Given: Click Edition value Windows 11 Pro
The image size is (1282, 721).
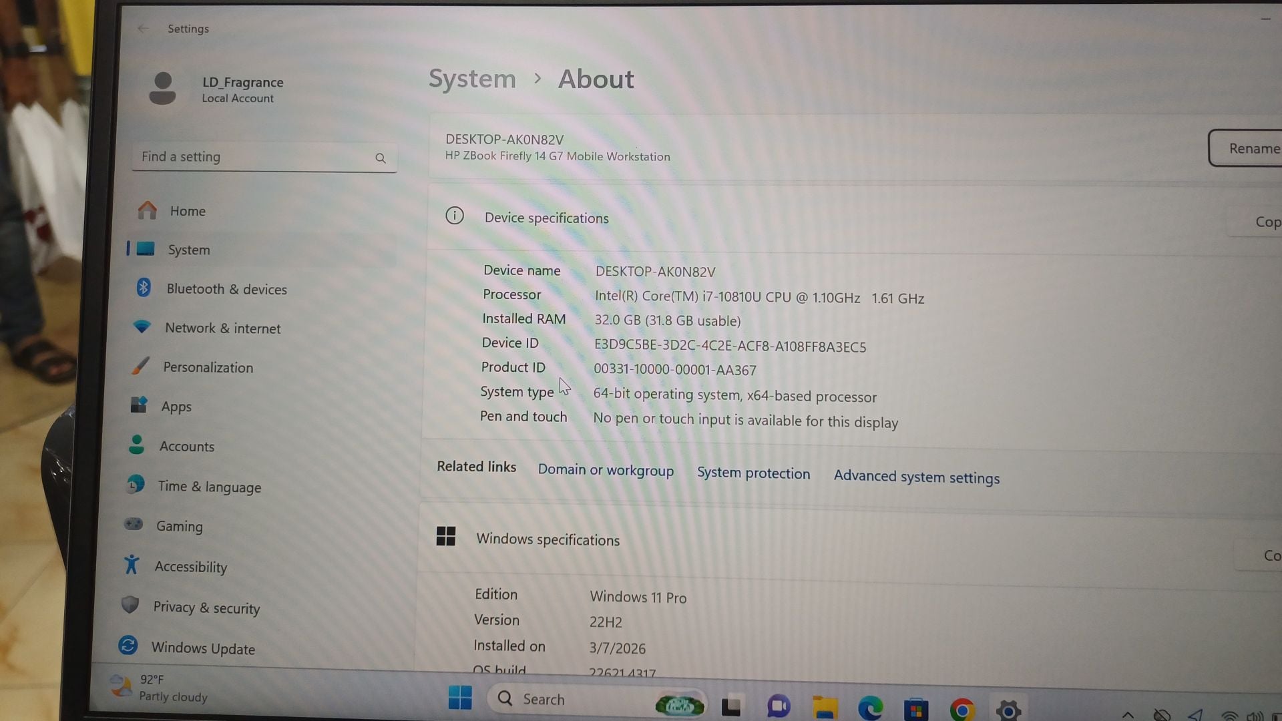Looking at the screenshot, I should click(638, 597).
